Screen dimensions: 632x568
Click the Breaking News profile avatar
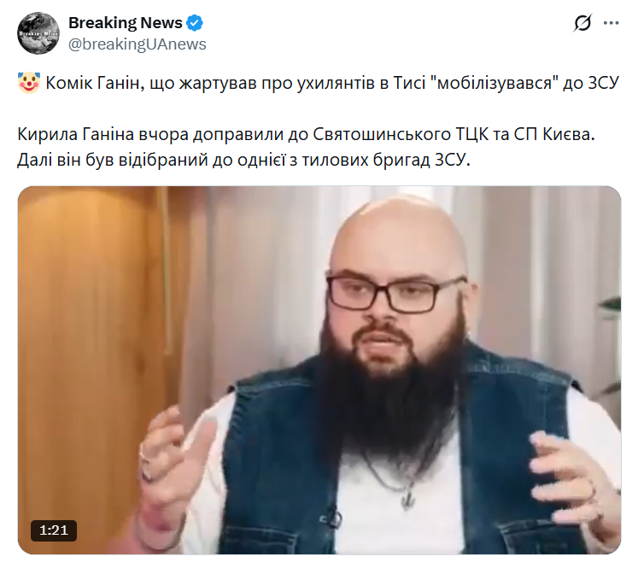point(38,33)
